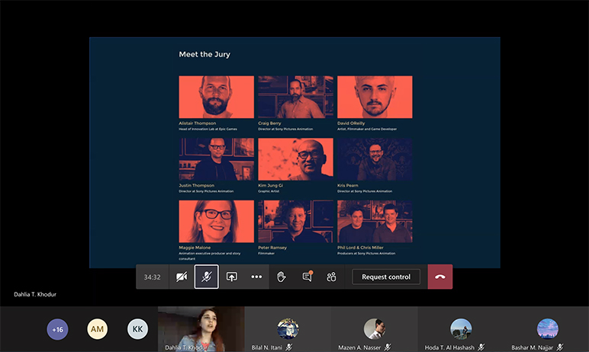Click the 'Mazen A. Nasser' name label
Screen dimensions: 589x352
coord(359,347)
